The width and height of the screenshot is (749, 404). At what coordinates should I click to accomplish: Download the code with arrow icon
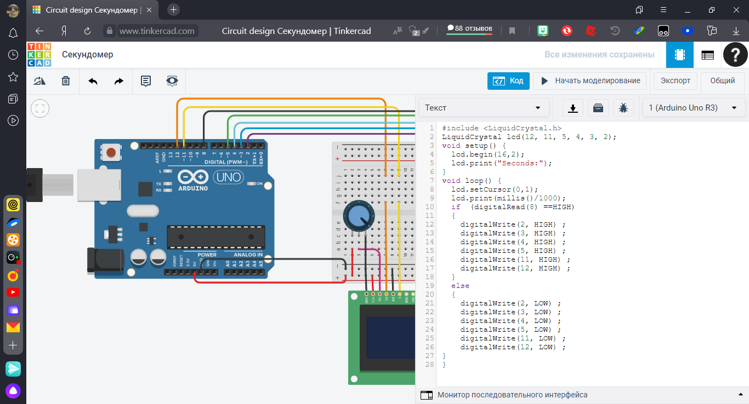coord(573,108)
